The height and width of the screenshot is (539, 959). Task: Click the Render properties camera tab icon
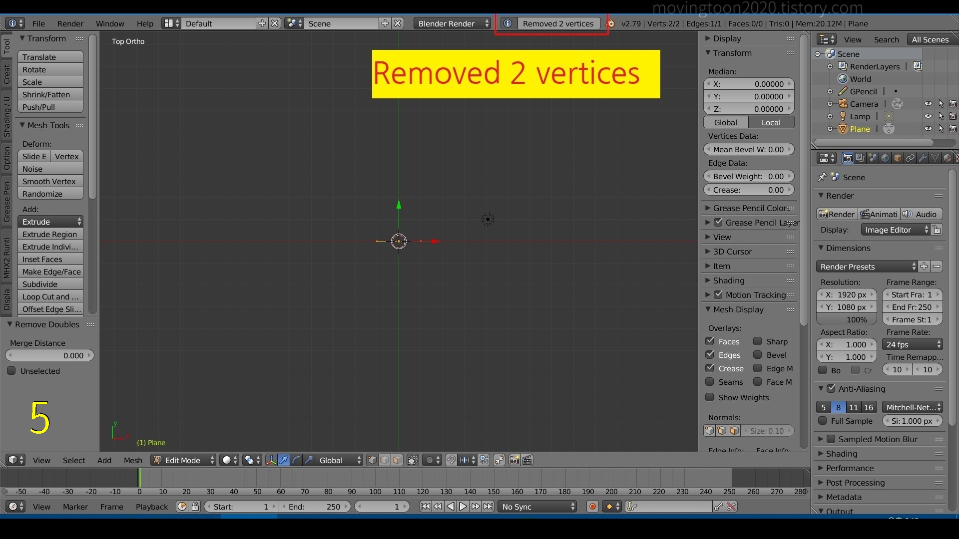tap(848, 158)
